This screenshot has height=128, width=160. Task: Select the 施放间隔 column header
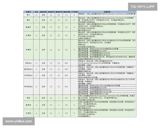(x=66, y=12)
